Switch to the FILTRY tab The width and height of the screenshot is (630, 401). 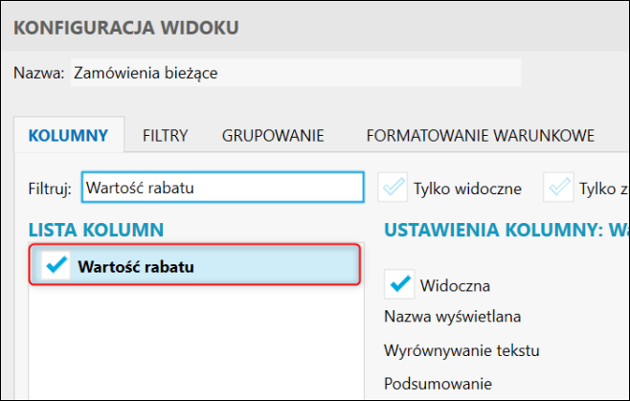pos(165,135)
